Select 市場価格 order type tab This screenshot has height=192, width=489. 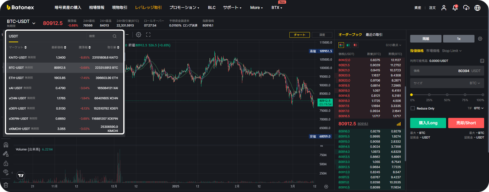click(433, 51)
